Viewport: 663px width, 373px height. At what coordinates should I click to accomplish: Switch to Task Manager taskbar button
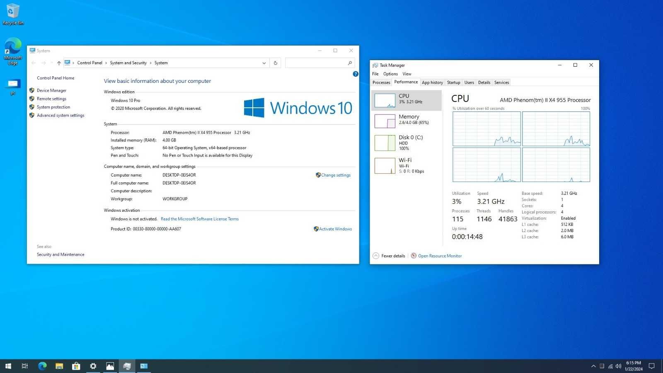127,366
